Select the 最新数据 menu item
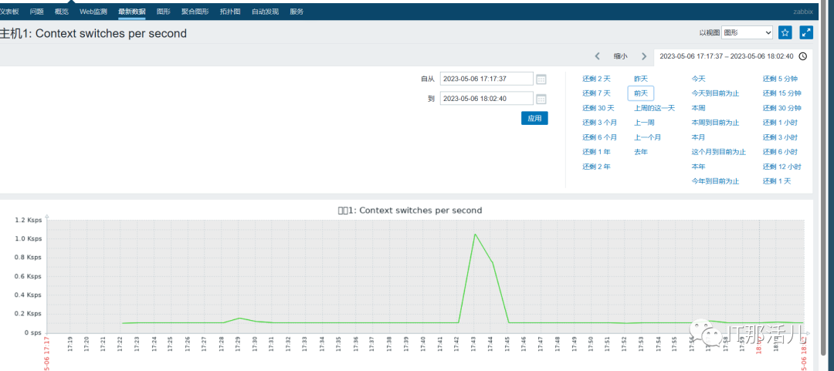Viewport: 834px width, 371px height. (132, 11)
